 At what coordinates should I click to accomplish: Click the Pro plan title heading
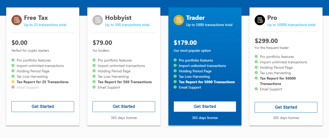pos(272,18)
